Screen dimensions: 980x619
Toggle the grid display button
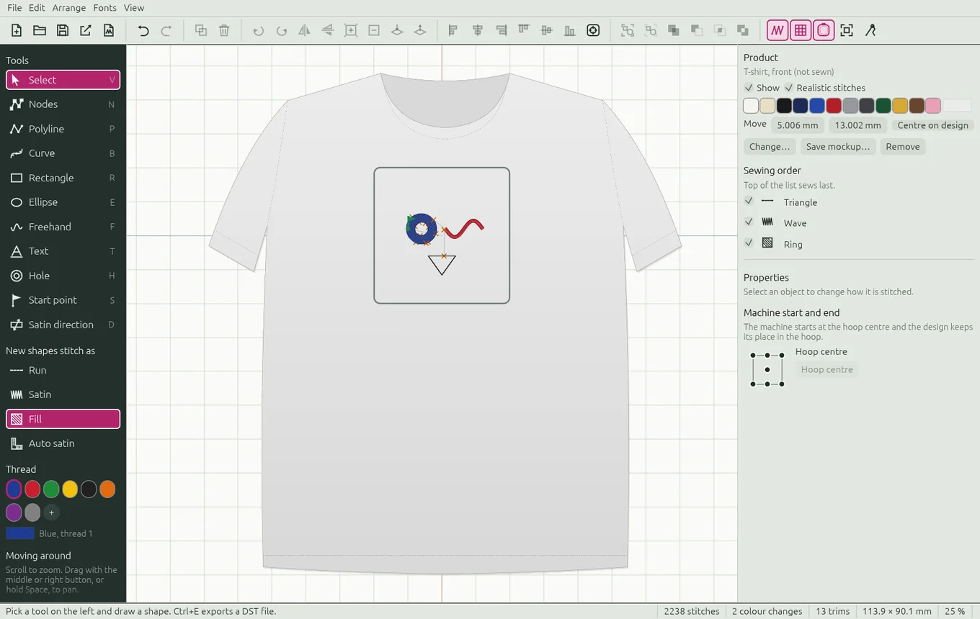(801, 30)
